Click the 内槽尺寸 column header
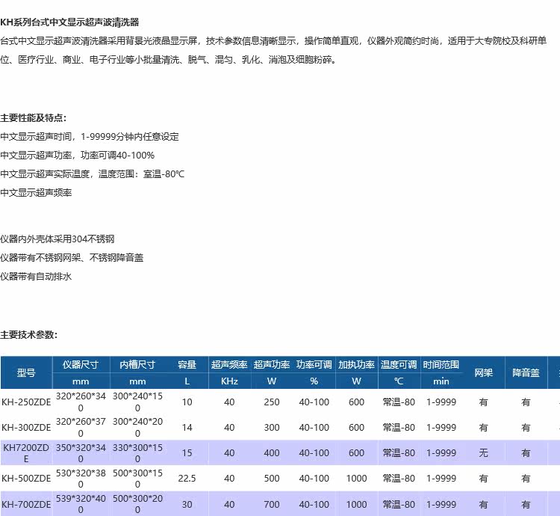The height and width of the screenshot is (516, 560). tap(137, 365)
